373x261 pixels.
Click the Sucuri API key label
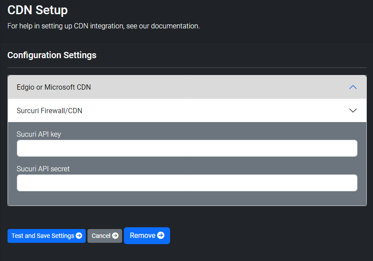(x=39, y=134)
